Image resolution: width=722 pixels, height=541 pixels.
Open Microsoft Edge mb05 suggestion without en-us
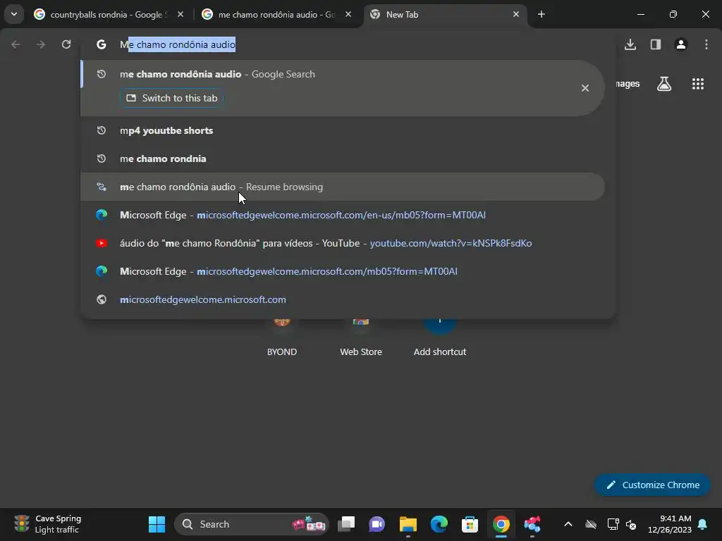tap(343, 271)
